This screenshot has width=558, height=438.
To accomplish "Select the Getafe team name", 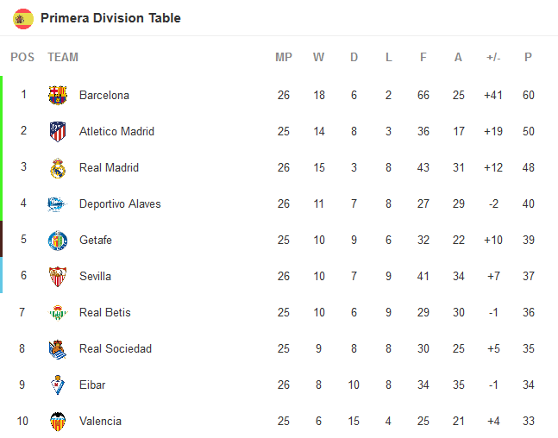I will pyautogui.click(x=95, y=240).
